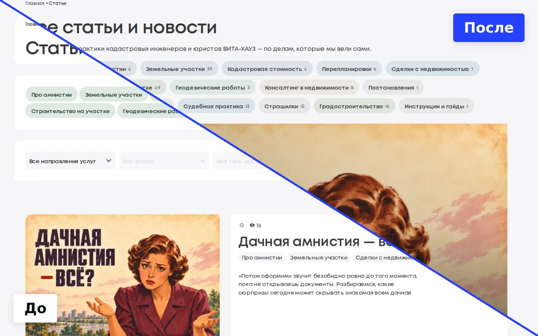Select the Сделки с недвижимостью 7 tag
This screenshot has width=538, height=336.
432,69
